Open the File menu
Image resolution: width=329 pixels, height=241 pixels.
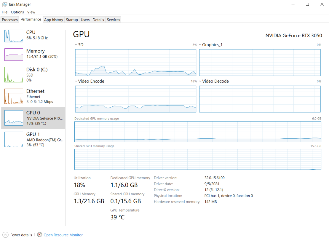click(4, 12)
